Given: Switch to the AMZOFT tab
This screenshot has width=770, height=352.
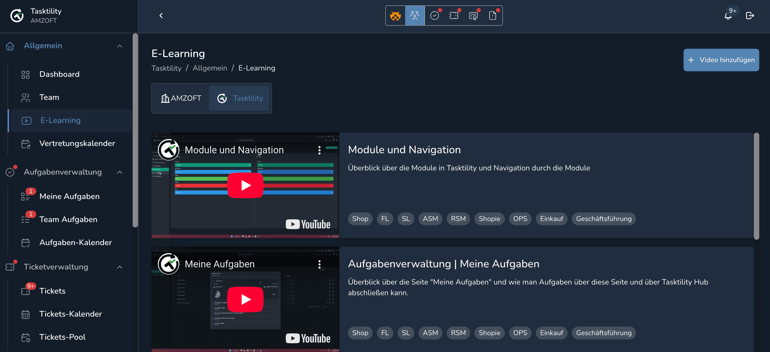Looking at the screenshot, I should coord(181,98).
